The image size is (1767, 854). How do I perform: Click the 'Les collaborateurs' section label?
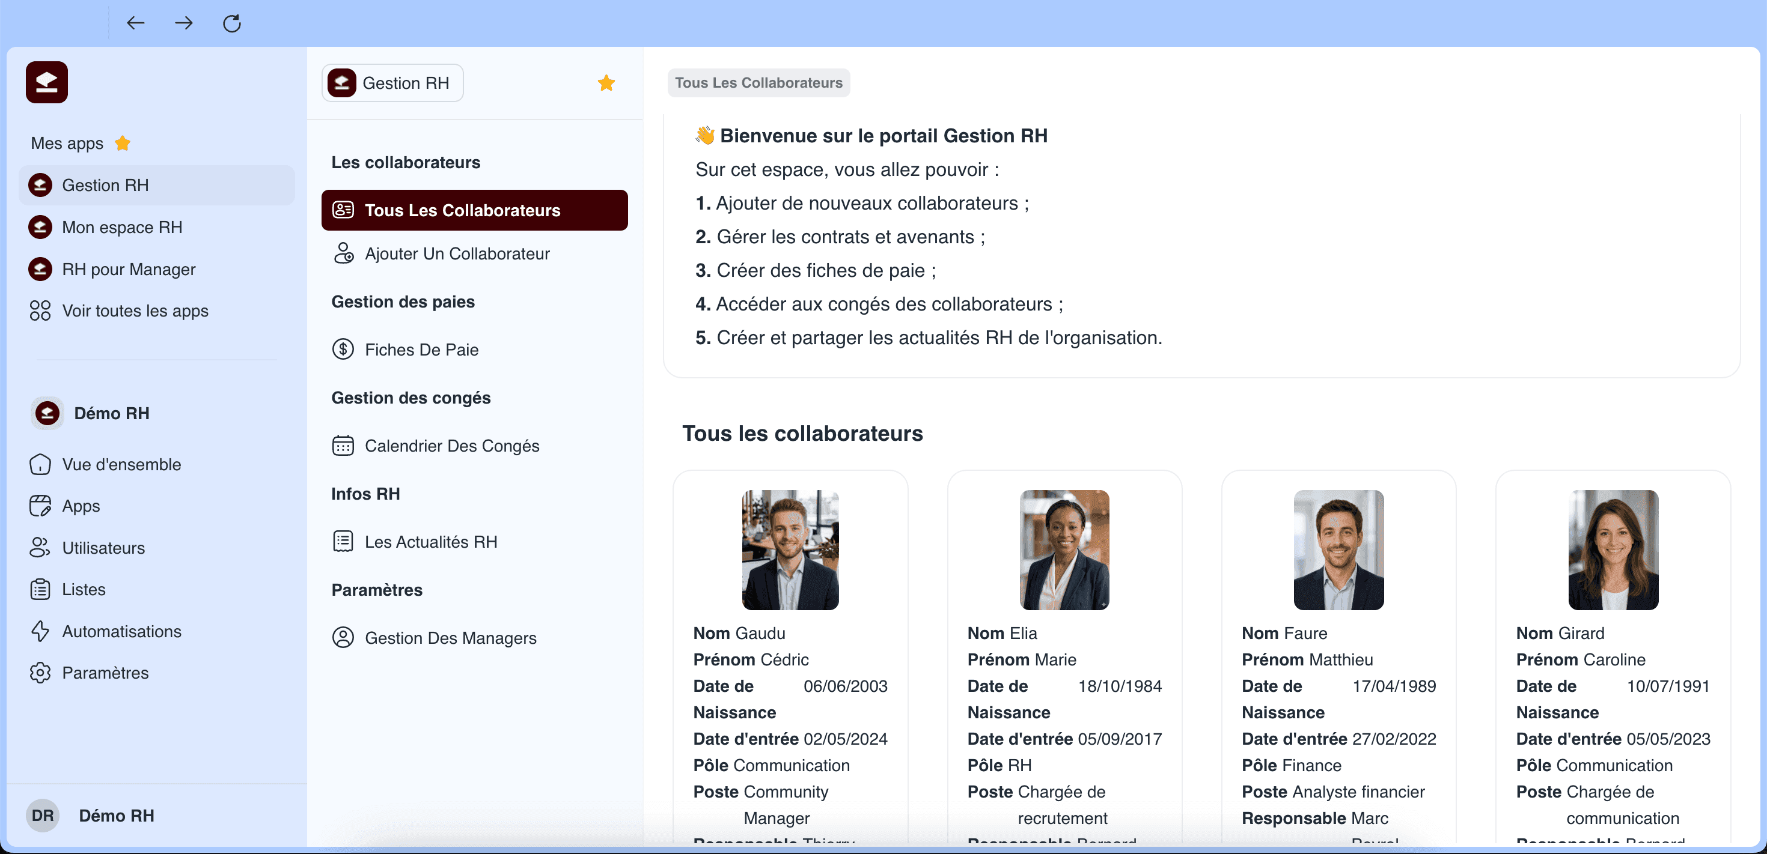(x=406, y=162)
